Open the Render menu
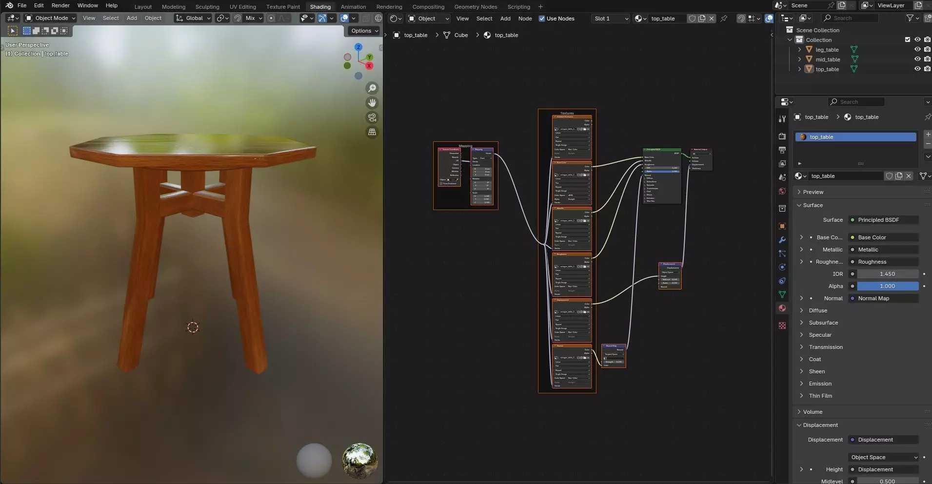932x484 pixels. [x=60, y=5]
